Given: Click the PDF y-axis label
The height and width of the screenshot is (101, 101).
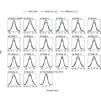Looking at the screenshot, I should pos(1,52).
